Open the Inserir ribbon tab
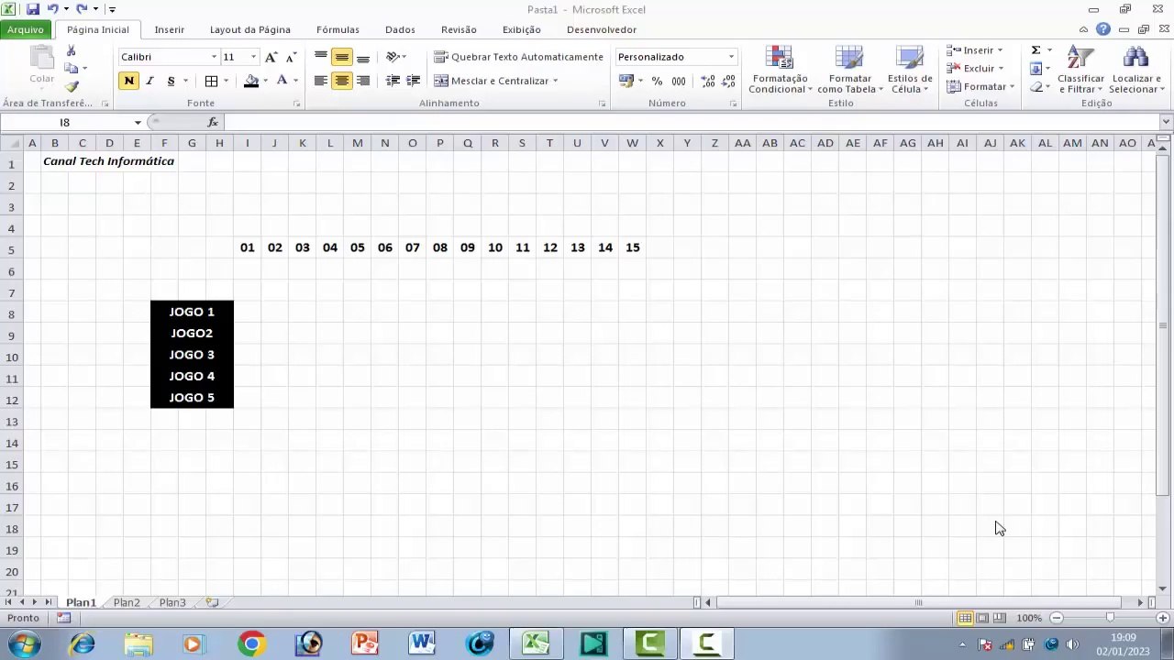The image size is (1174, 660). (x=169, y=29)
